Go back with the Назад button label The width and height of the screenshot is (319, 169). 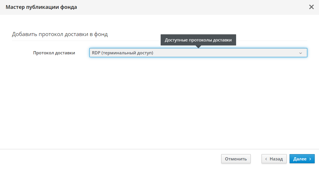pos(276,159)
